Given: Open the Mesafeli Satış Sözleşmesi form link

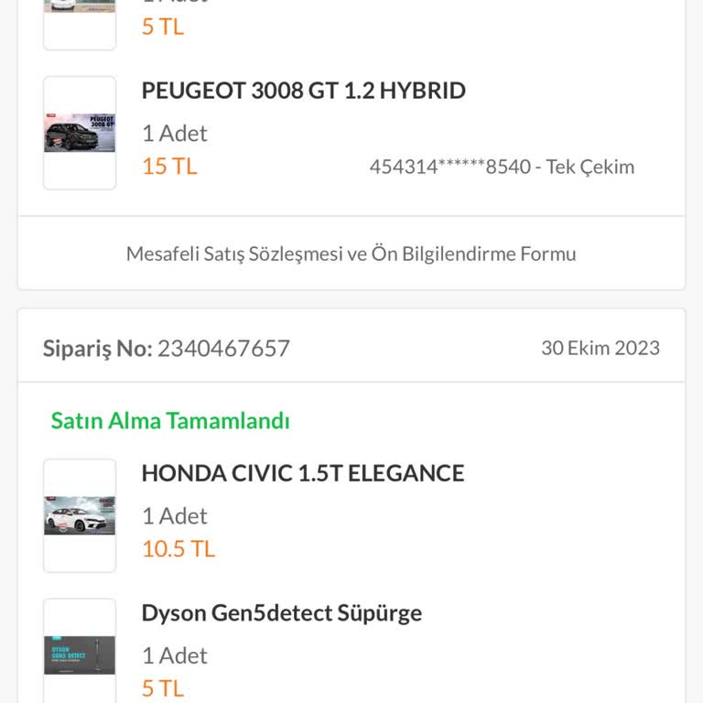Looking at the screenshot, I should coord(351,254).
